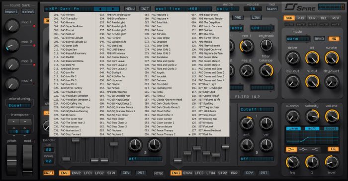Click the keytrack knob
Image resolution: width=348 pixels, height=181 pixels.
[266, 45]
